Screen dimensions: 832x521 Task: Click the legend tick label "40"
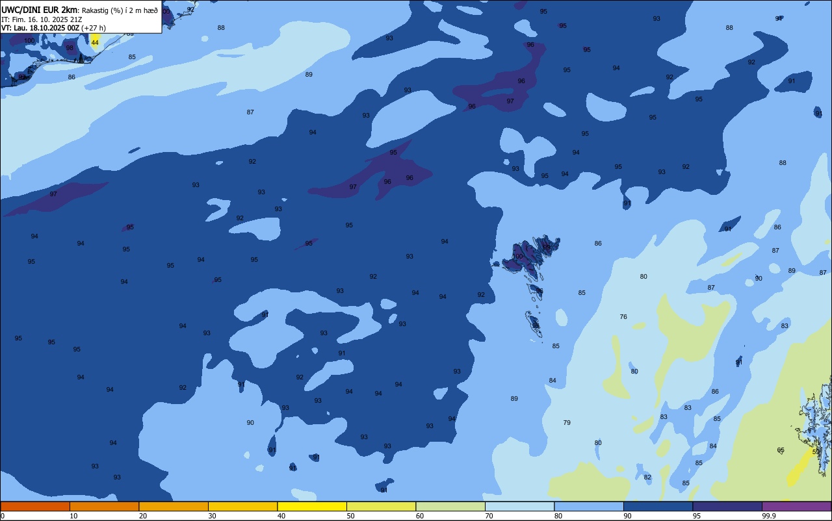(281, 516)
